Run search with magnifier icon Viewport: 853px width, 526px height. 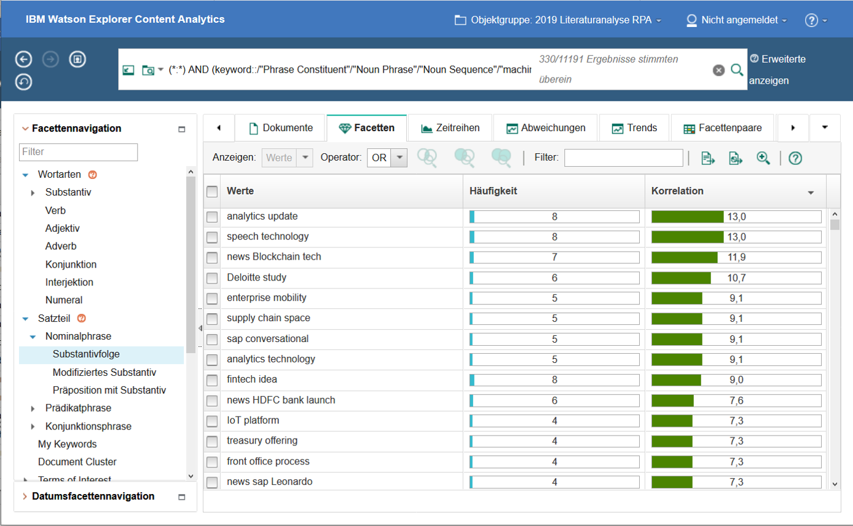coord(737,70)
